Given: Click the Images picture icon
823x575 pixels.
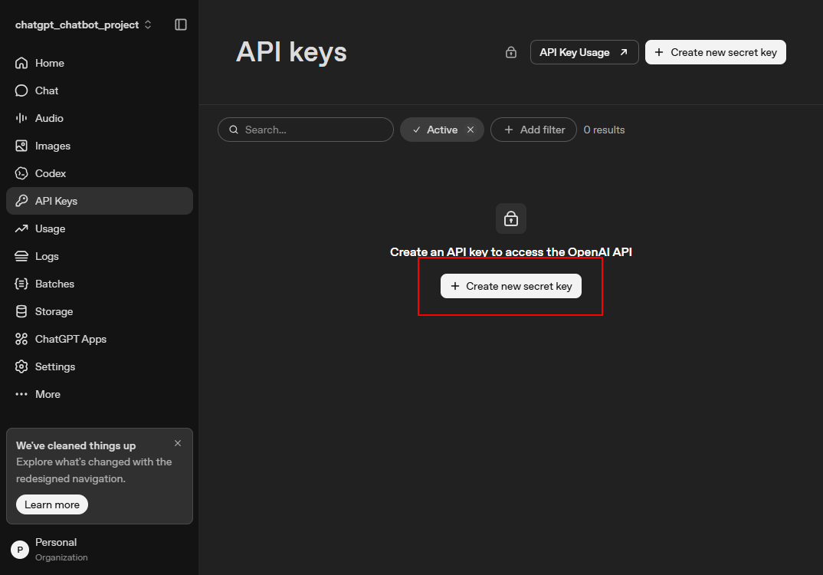Looking at the screenshot, I should click(x=21, y=146).
